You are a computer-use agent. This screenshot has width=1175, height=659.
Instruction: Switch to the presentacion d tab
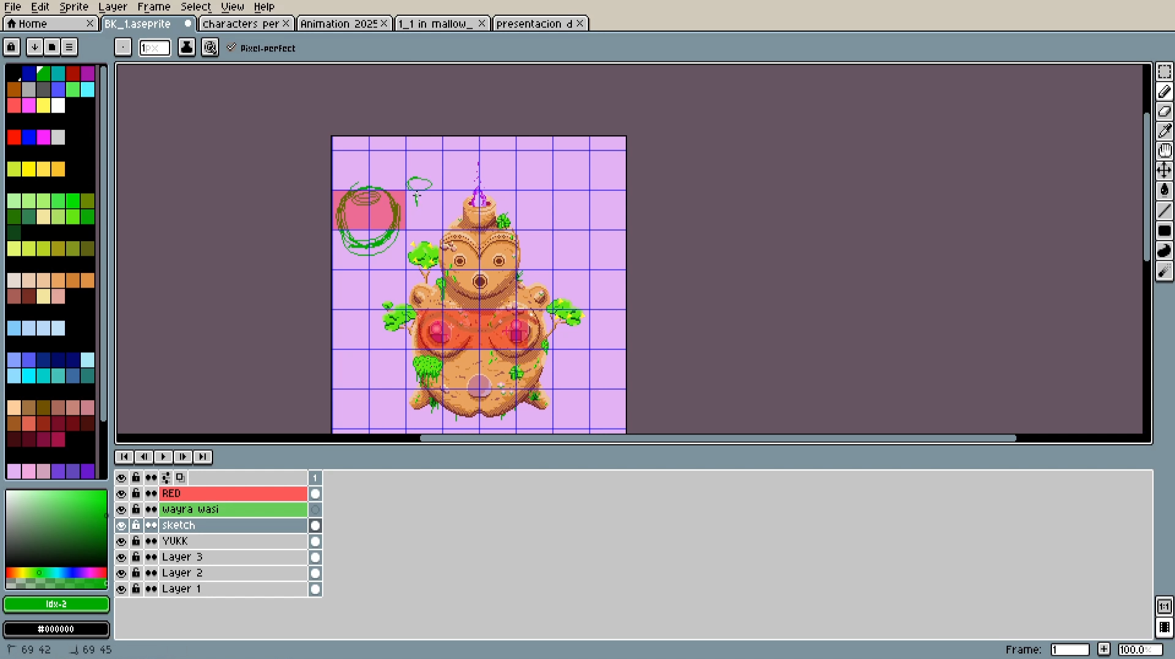click(x=539, y=24)
